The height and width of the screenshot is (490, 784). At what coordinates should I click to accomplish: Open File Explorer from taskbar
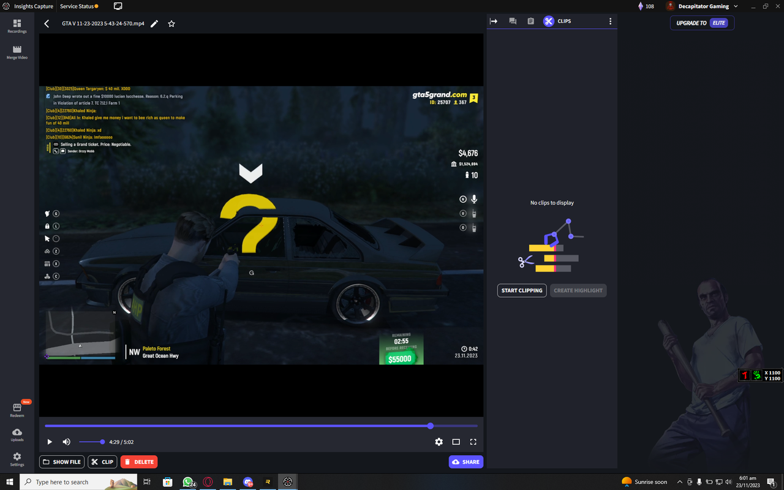(x=227, y=482)
